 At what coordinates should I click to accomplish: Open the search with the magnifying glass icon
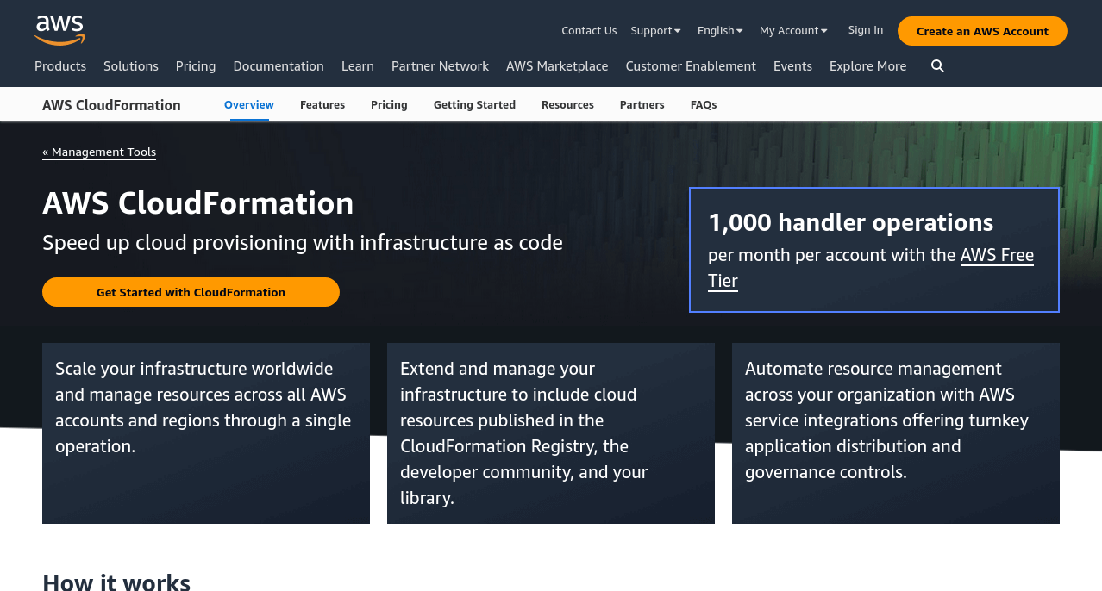pos(937,65)
